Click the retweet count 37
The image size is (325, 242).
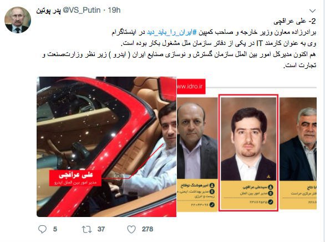[101, 229]
